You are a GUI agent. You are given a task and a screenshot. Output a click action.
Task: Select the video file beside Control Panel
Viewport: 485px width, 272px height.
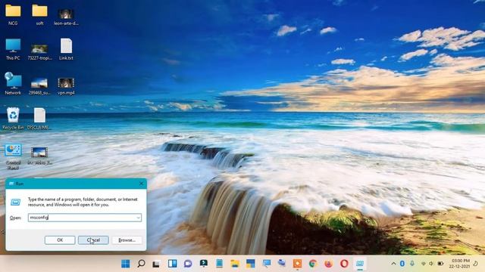coord(39,156)
